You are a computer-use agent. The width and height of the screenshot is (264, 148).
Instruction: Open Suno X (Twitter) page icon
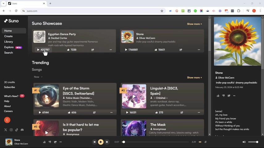tap(6, 130)
